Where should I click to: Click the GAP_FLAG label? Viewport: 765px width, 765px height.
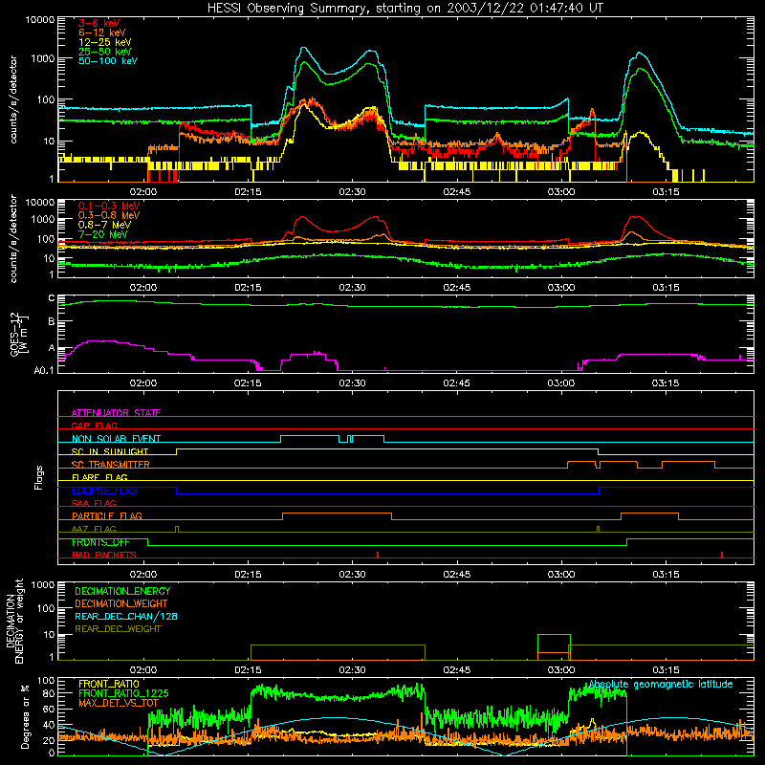click(94, 426)
